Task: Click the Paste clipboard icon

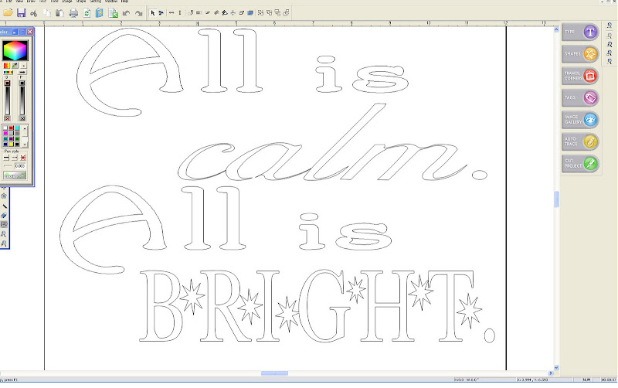Action: (59, 13)
